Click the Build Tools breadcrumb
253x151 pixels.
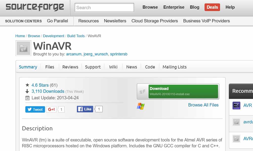tap(76, 36)
